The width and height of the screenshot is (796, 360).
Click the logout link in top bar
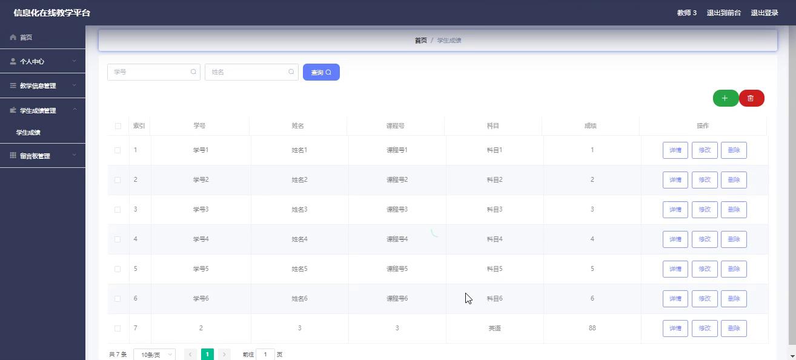[764, 13]
